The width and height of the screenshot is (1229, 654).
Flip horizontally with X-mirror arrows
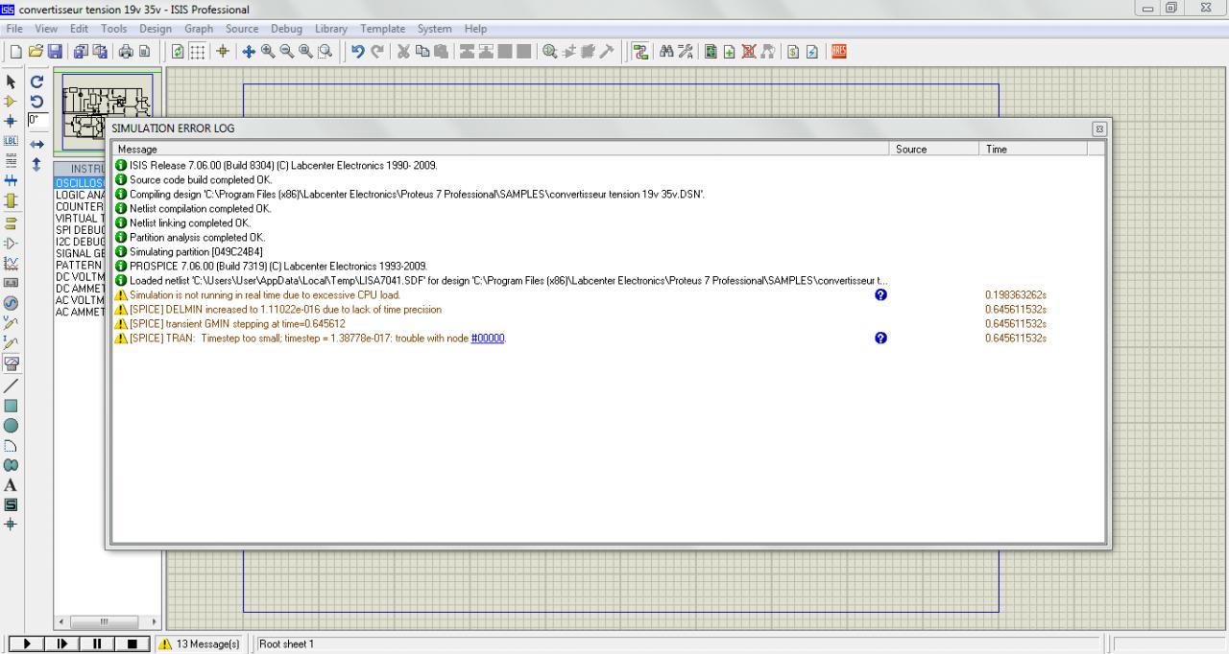tap(37, 144)
